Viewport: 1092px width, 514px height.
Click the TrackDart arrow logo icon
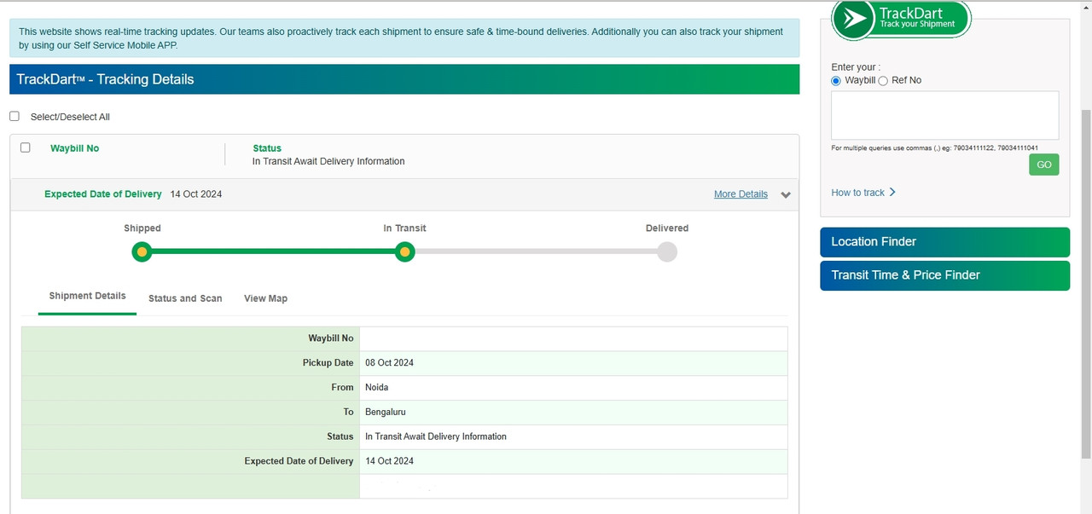[x=853, y=20]
